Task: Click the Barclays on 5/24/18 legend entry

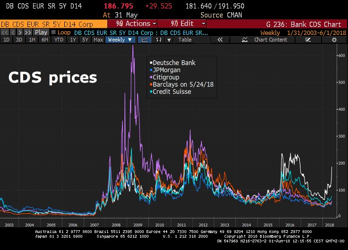Action: click(x=182, y=84)
